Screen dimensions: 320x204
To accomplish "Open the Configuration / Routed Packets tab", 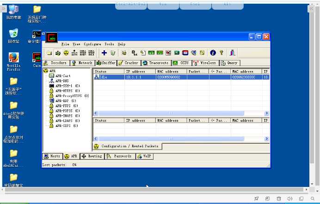I will click(127, 146).
